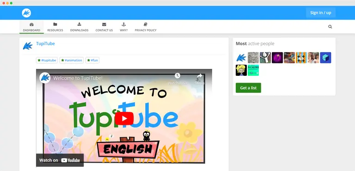Image resolution: width=355 pixels, height=171 pixels.
Task: Open the Sign in / up page
Action: 321,12
